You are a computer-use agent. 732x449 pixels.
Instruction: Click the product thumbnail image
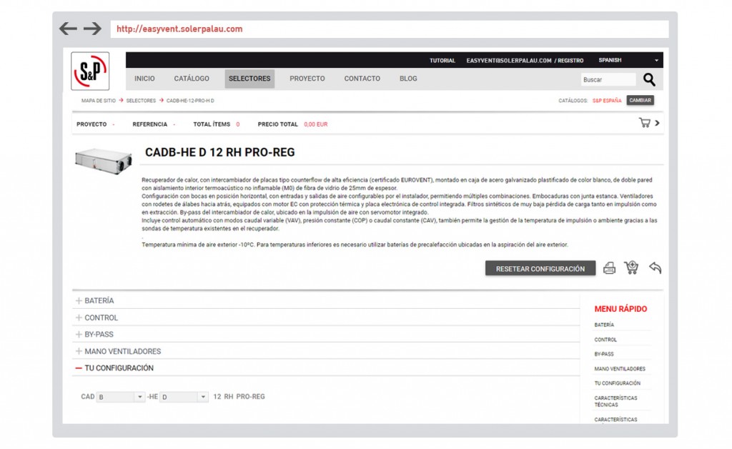[x=104, y=161]
